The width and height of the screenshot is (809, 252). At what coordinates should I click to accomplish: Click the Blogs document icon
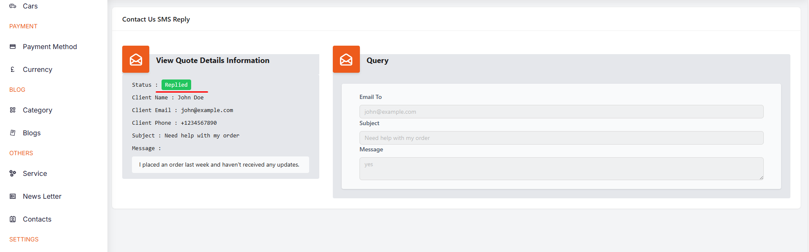tap(13, 133)
